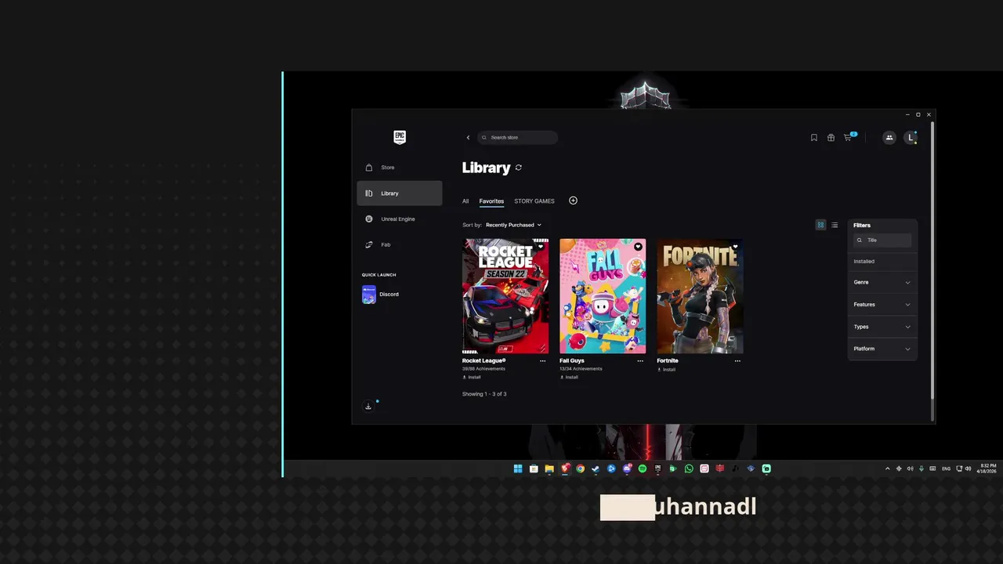Refresh the Library with the sync icon
This screenshot has height=564, width=1003.
pos(519,168)
